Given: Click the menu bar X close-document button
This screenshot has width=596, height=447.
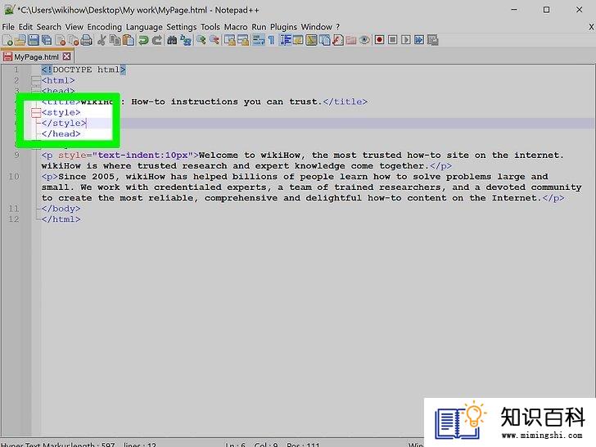Looking at the screenshot, I should tap(591, 27).
